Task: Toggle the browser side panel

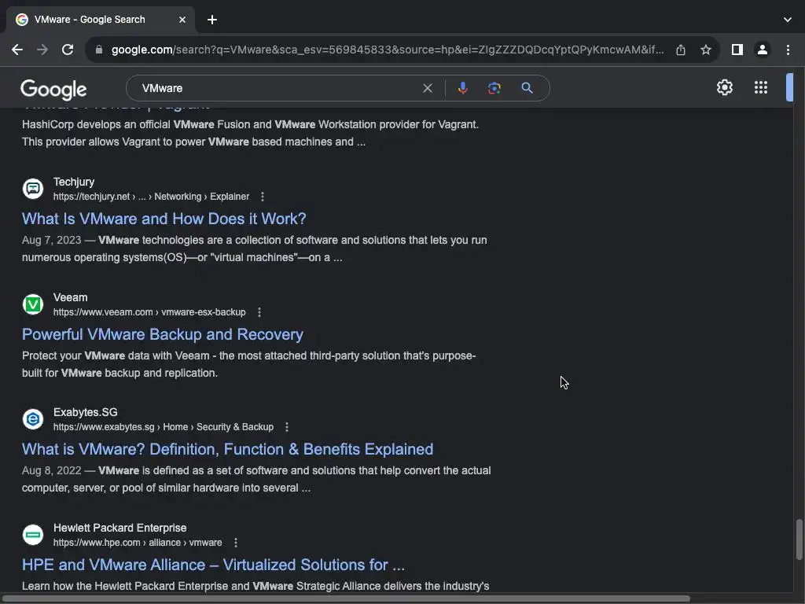Action: click(737, 50)
